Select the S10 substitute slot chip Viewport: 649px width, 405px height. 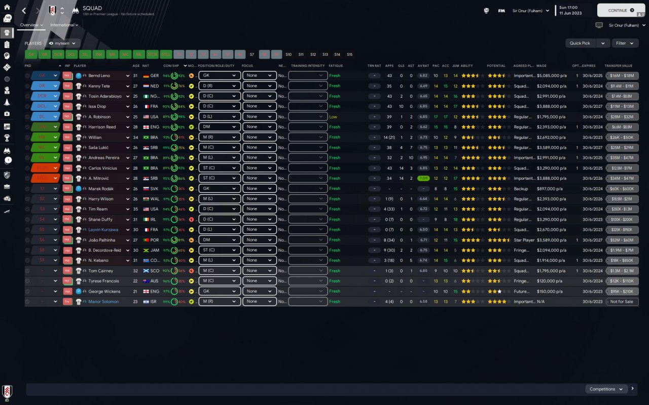(289, 54)
